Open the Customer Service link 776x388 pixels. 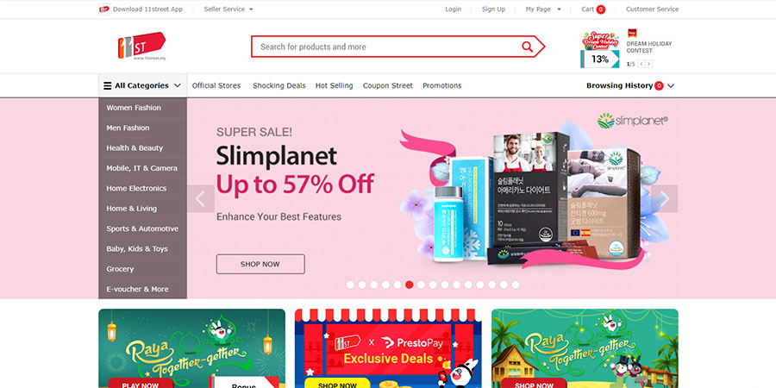[653, 9]
